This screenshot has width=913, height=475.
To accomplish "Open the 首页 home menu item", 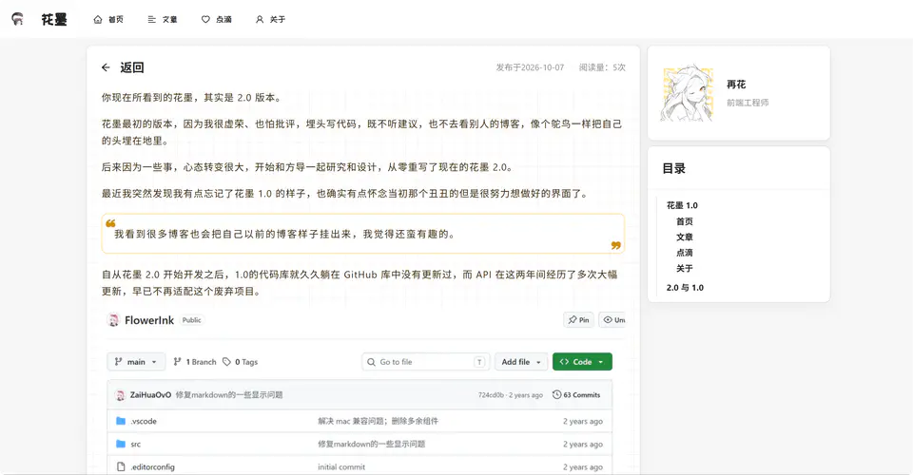I will (108, 19).
